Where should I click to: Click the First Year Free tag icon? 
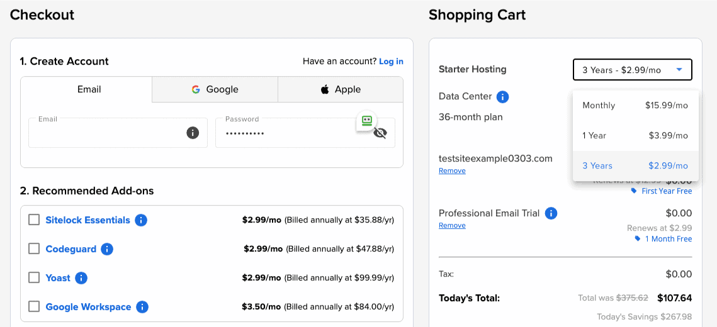point(634,191)
